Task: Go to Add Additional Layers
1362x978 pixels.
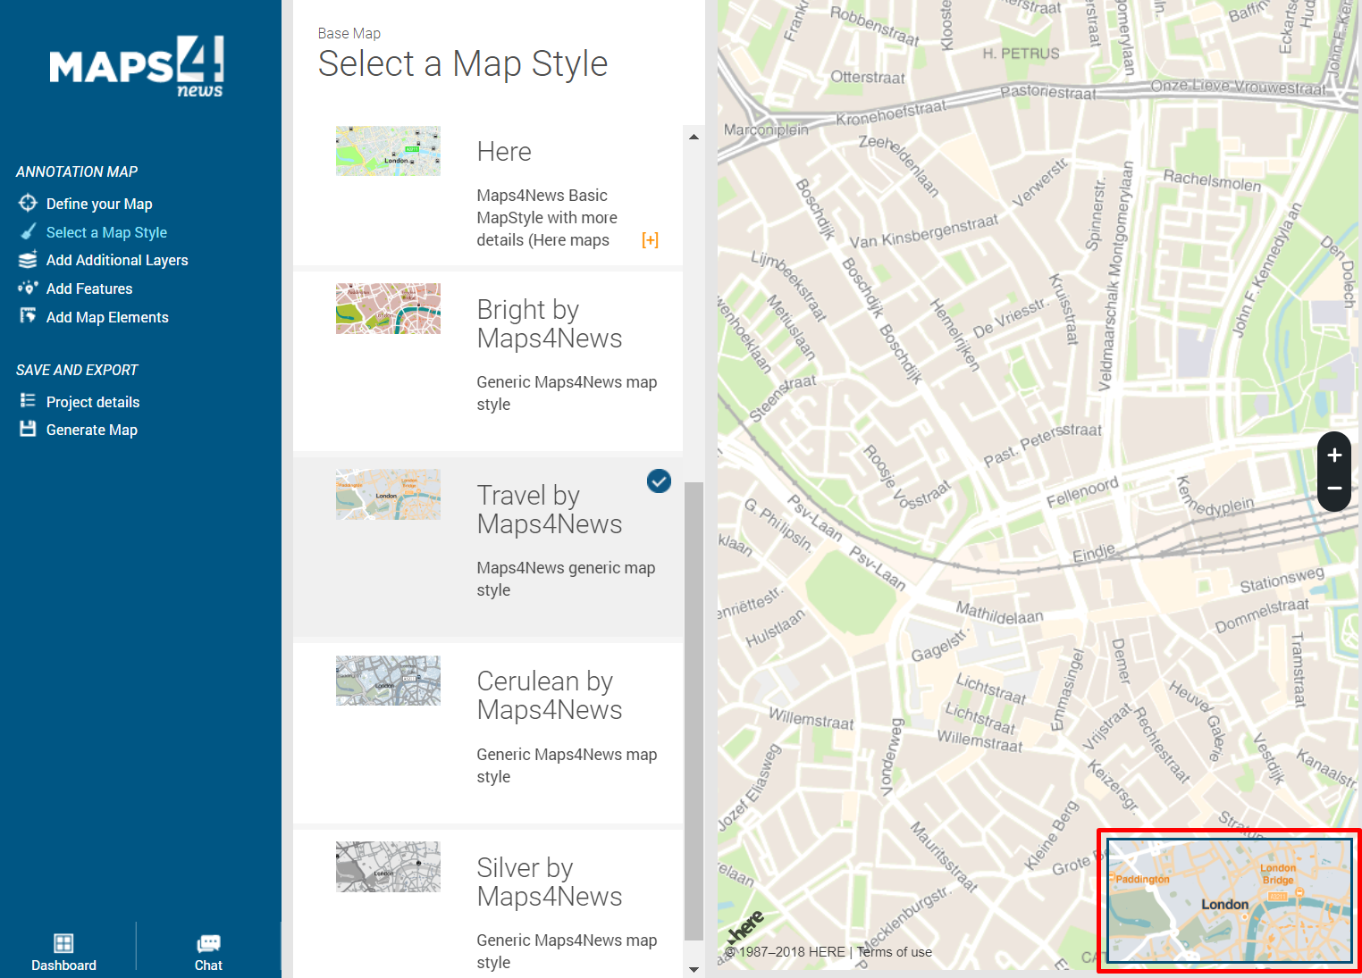Action: [x=117, y=260]
